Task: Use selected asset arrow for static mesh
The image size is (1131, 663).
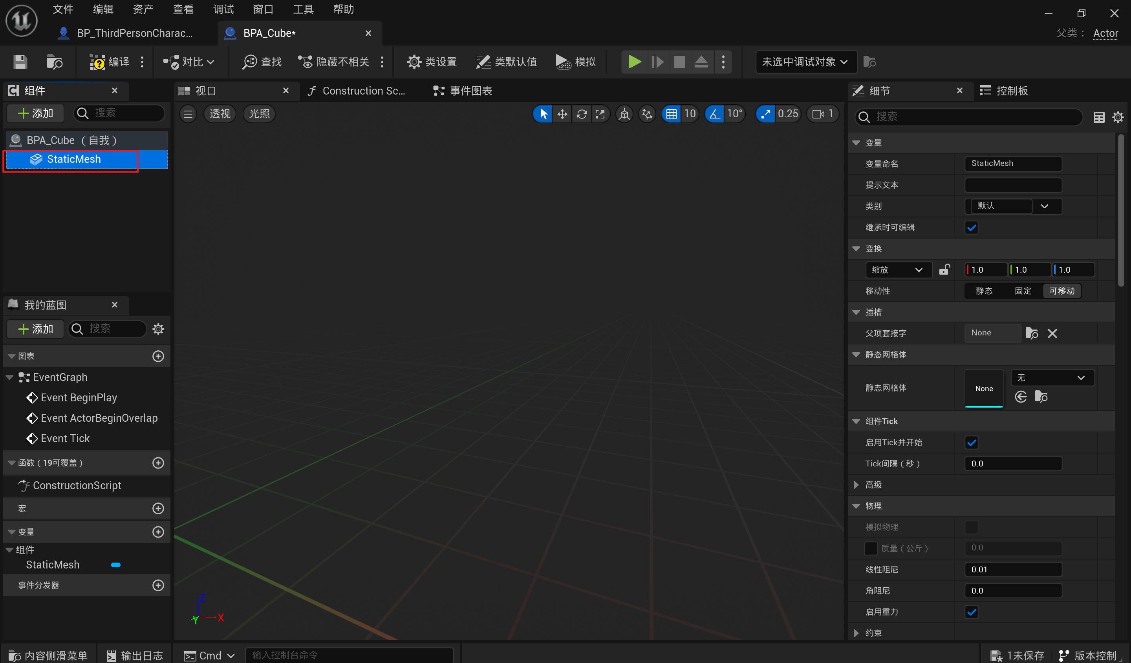Action: [x=1021, y=397]
